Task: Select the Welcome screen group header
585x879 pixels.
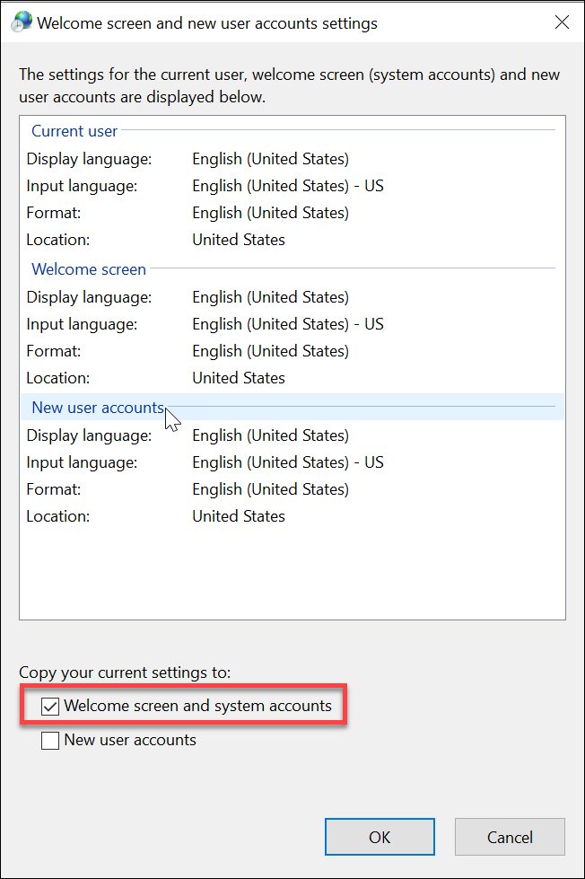Action: 89,269
